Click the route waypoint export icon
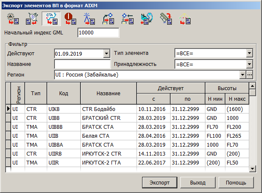Screen dimensions: 262x193 pyautogui.click(x=108, y=19)
